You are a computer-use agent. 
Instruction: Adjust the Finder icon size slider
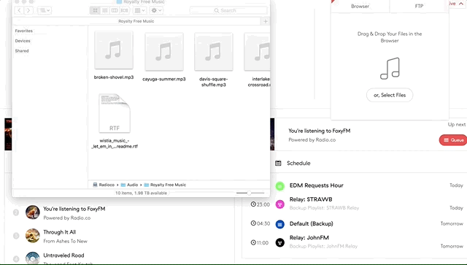click(x=250, y=193)
